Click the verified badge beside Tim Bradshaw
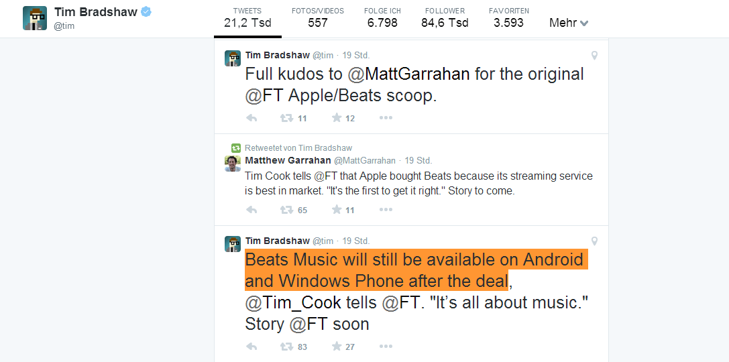Screen dimensions: 729x362 pos(145,12)
